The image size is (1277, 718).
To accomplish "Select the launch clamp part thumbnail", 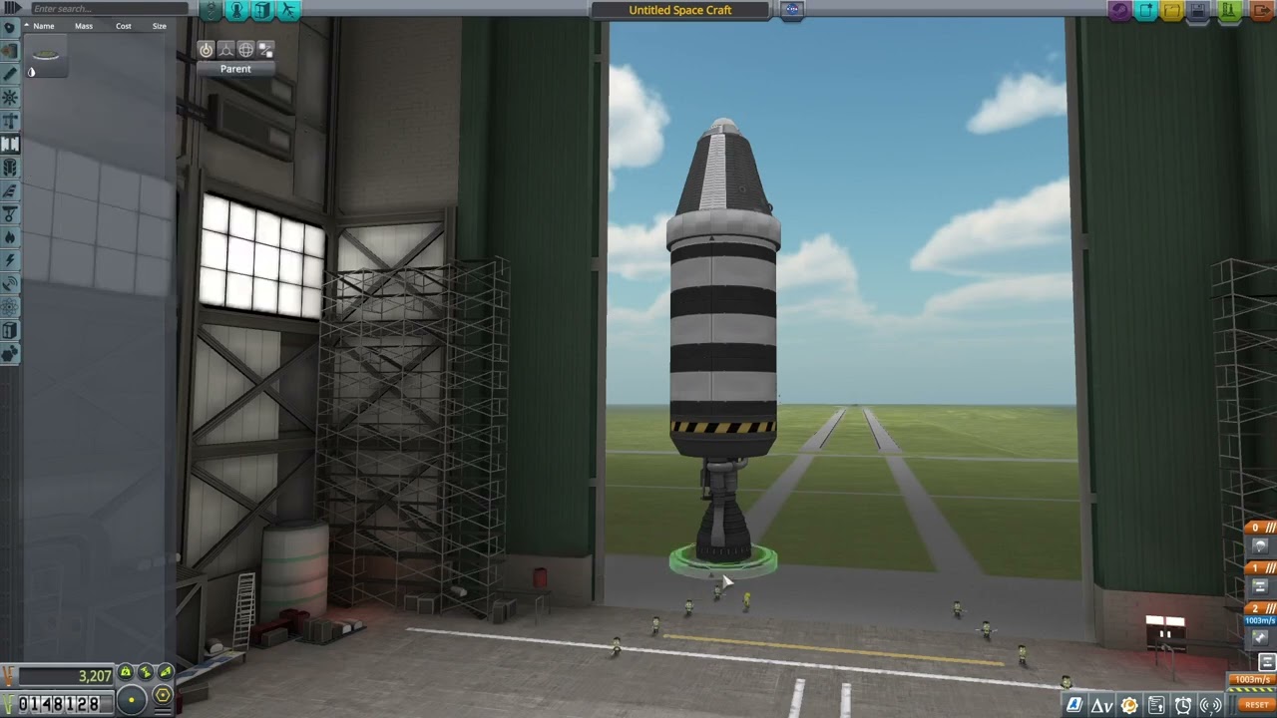I will 46,56.
